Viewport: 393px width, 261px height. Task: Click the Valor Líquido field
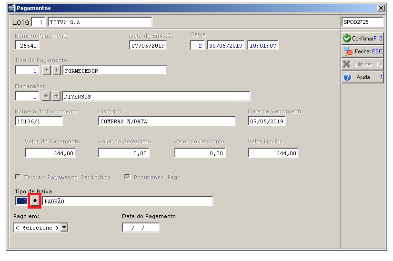tap(273, 153)
